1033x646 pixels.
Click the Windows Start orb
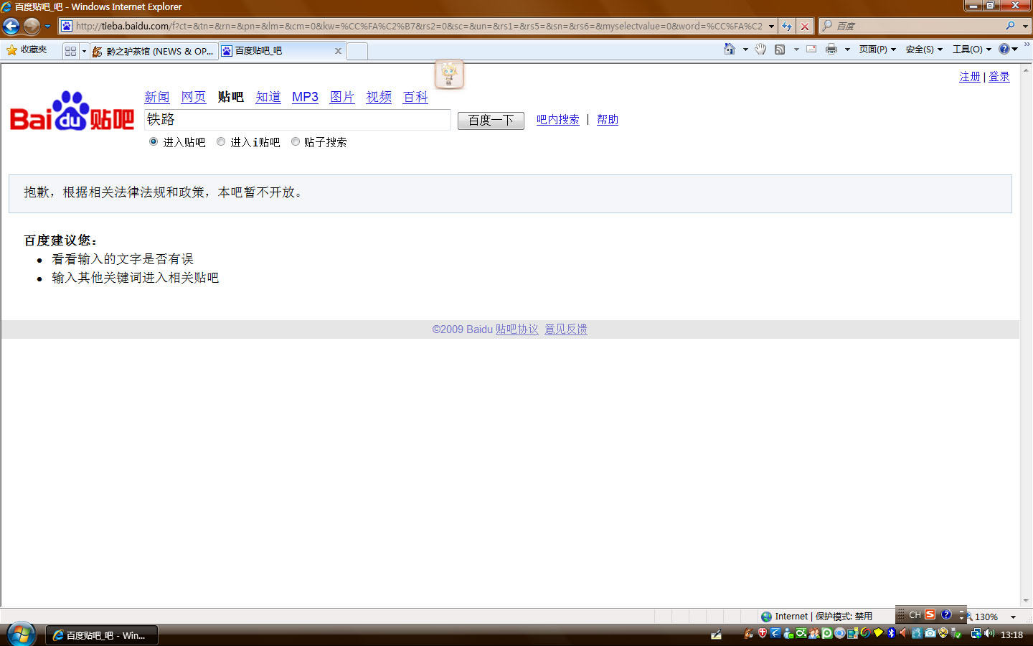[21, 634]
